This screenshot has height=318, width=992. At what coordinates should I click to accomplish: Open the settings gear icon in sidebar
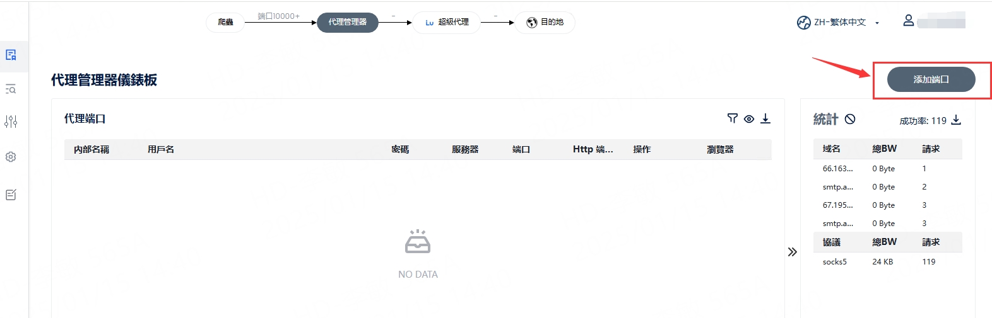(11, 157)
